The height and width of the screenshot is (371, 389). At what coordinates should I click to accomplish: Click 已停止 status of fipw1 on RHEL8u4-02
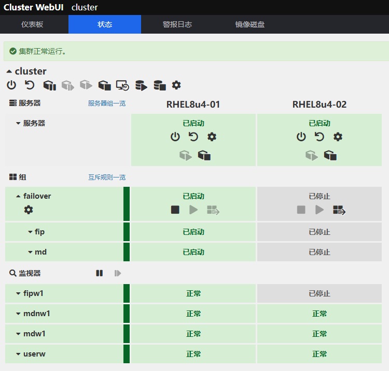pos(319,293)
